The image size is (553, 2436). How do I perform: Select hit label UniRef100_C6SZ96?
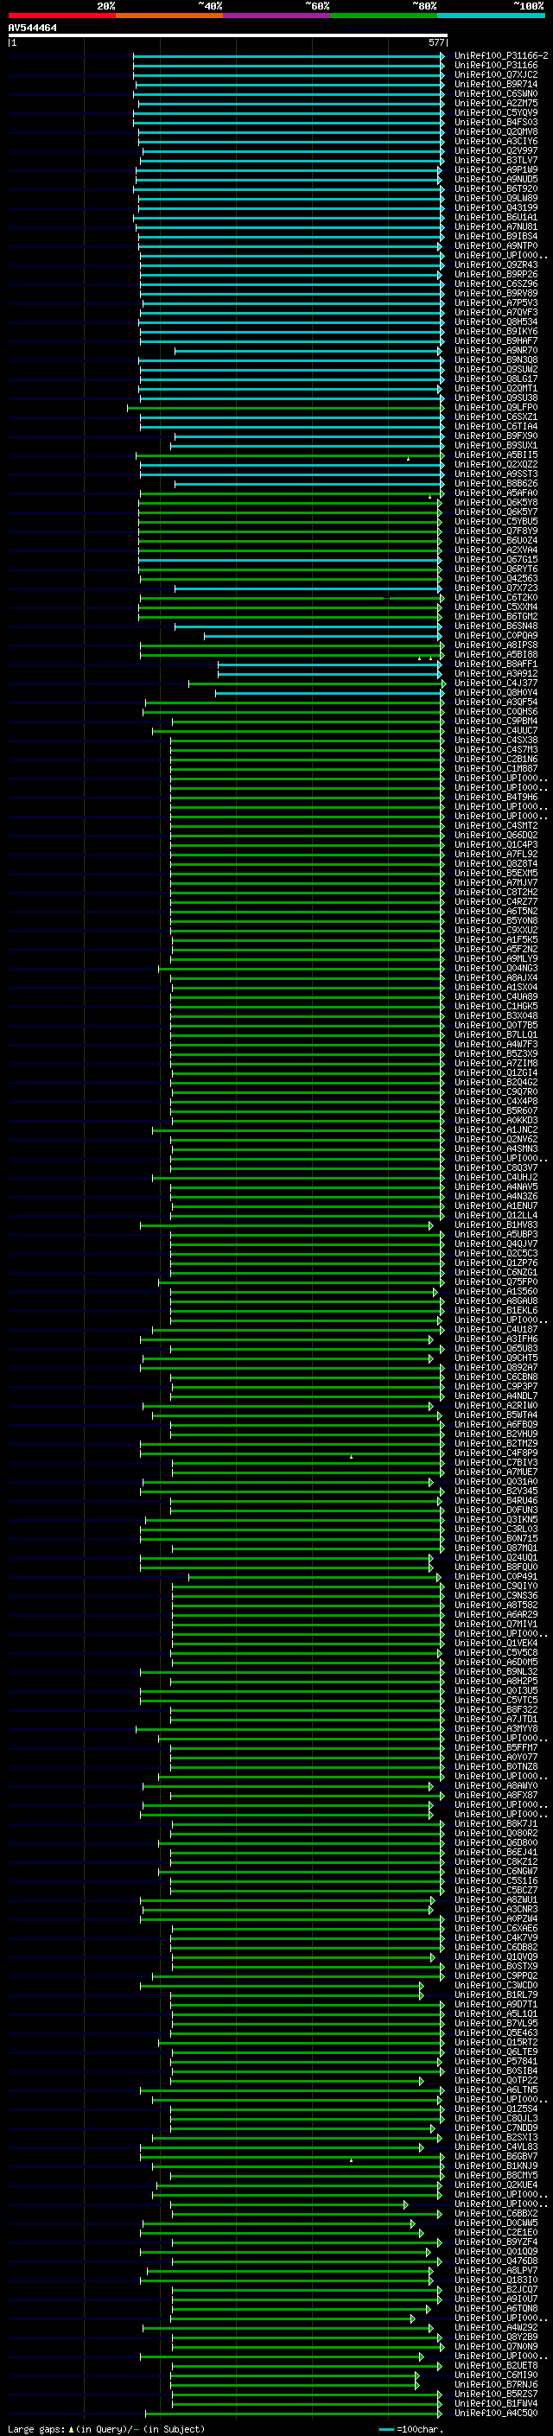[x=495, y=283]
